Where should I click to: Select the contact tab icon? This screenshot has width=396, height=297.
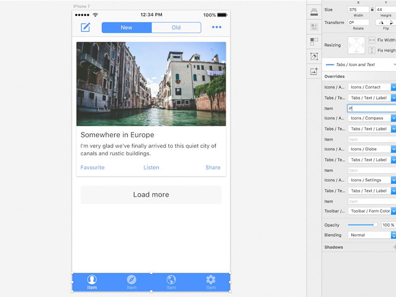[92, 280]
